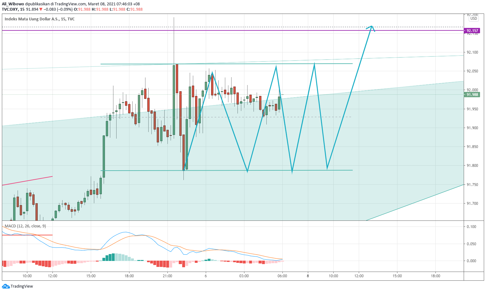The height and width of the screenshot is (292, 486).
Task: Click the Ali_Wibowo author name
Action: [13, 4]
